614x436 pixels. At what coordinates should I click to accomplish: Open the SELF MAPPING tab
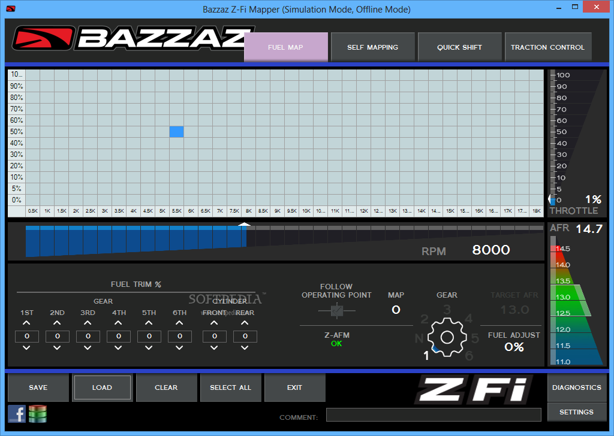coord(373,47)
